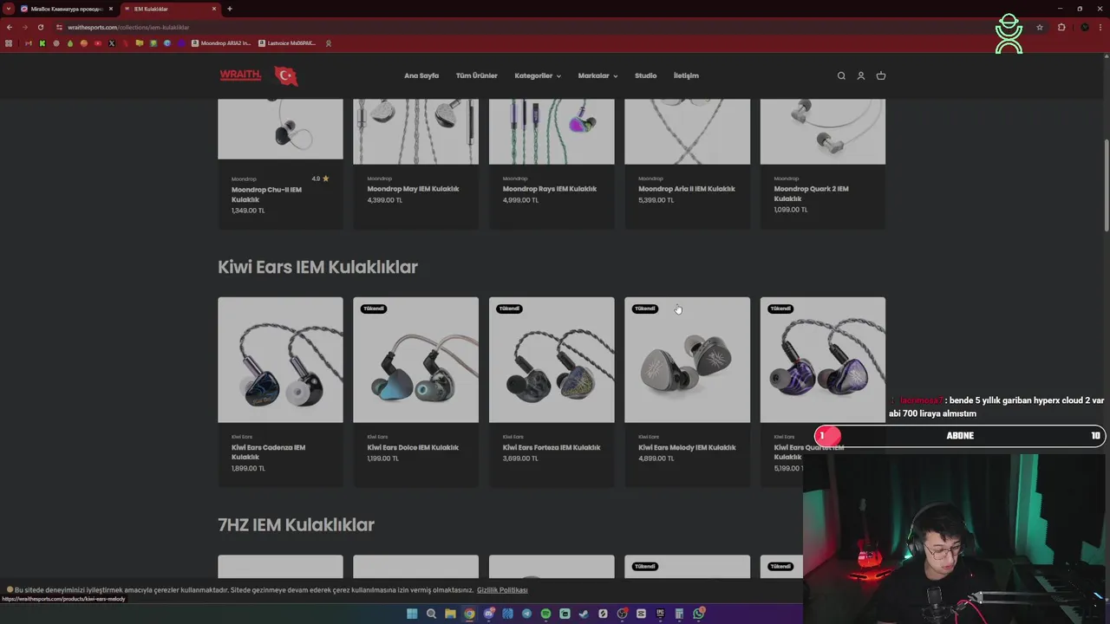The height and width of the screenshot is (624, 1110).
Task: Select the Kiwi Ears Forteza product image
Action: click(552, 360)
